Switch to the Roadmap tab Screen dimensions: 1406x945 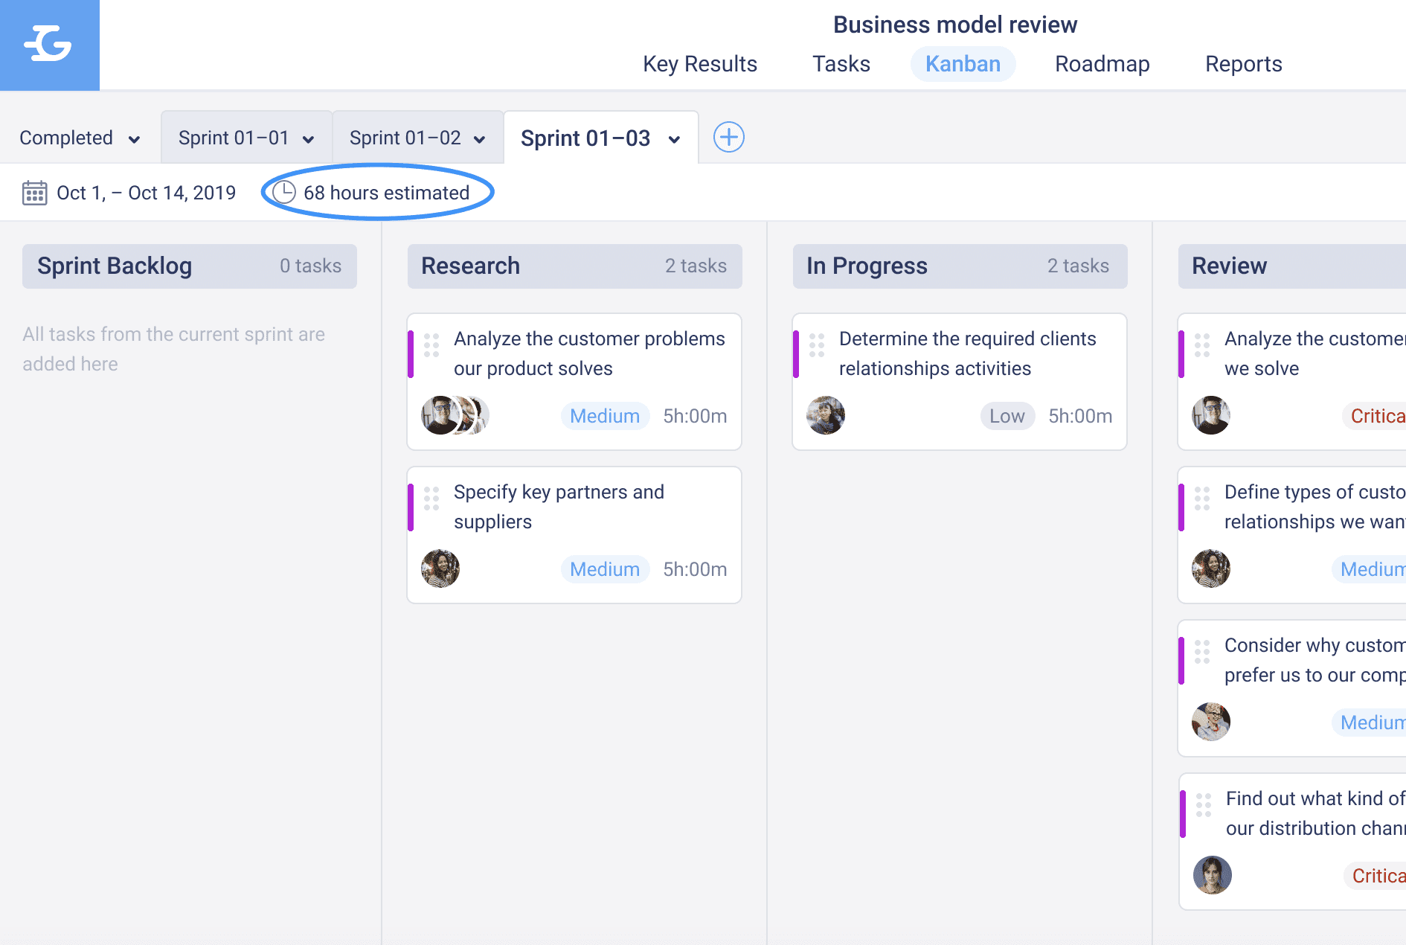click(1102, 64)
